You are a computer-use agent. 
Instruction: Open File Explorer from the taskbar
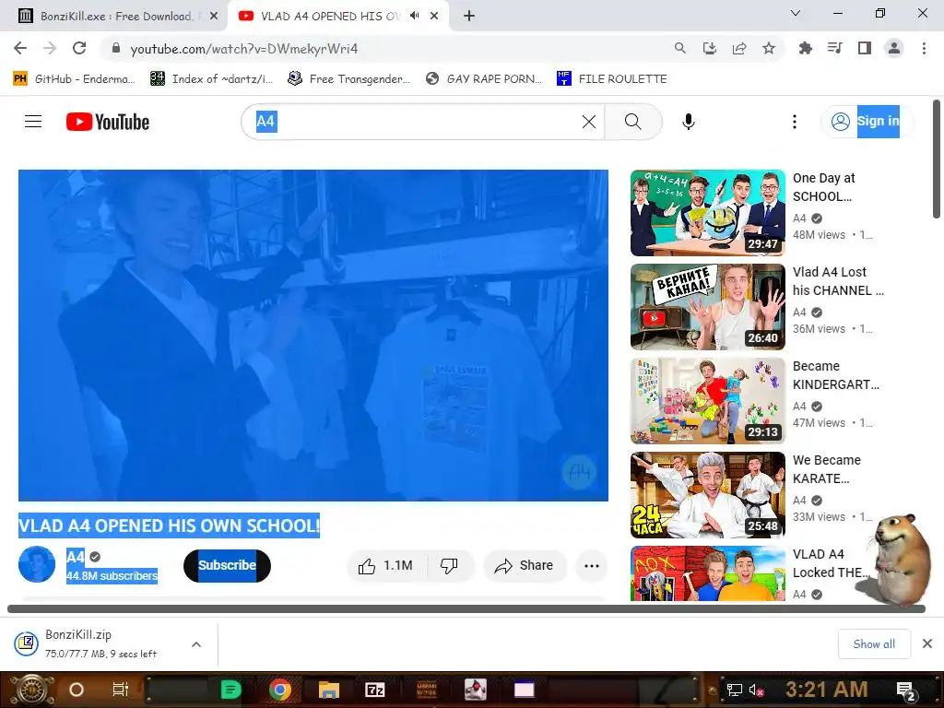click(x=329, y=690)
